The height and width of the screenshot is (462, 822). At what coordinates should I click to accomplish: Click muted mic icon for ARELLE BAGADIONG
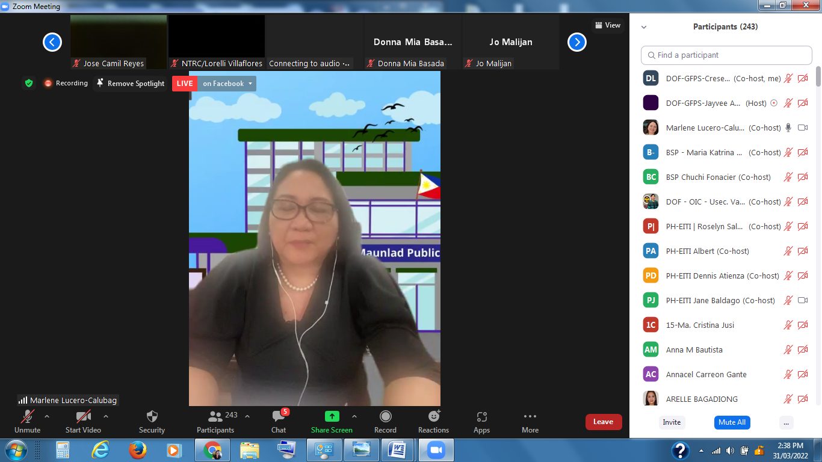(x=788, y=399)
